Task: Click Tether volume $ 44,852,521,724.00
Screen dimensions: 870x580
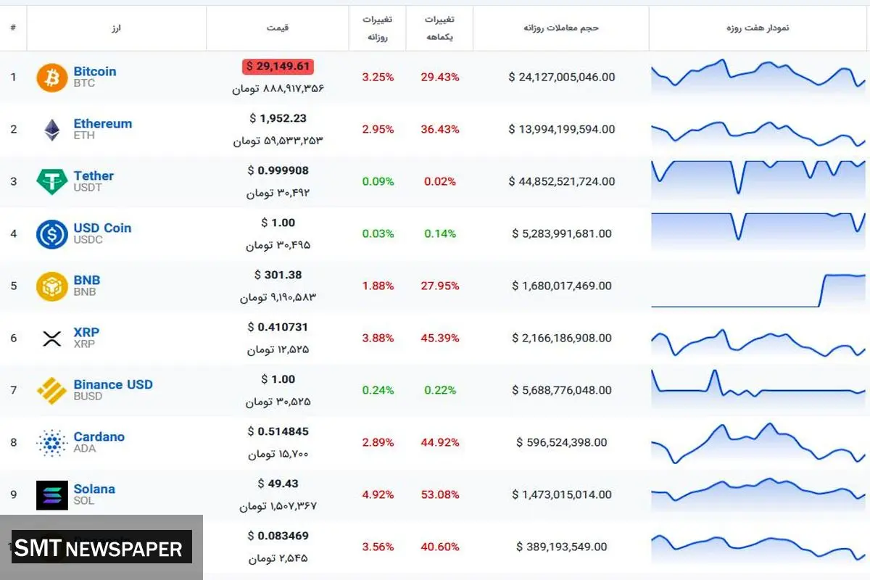Action: pyautogui.click(x=561, y=181)
